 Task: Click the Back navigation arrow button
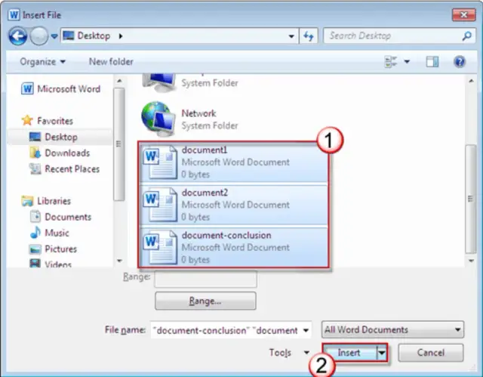click(x=18, y=36)
